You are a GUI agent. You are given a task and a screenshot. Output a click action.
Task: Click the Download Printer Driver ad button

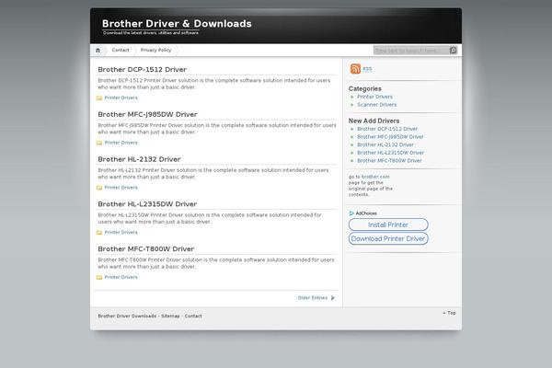coord(388,239)
